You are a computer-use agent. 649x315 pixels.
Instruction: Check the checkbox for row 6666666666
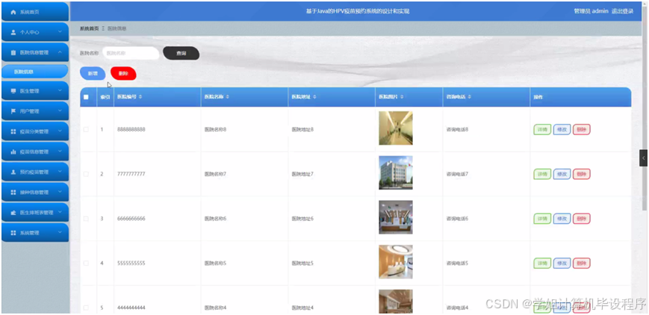click(x=86, y=219)
